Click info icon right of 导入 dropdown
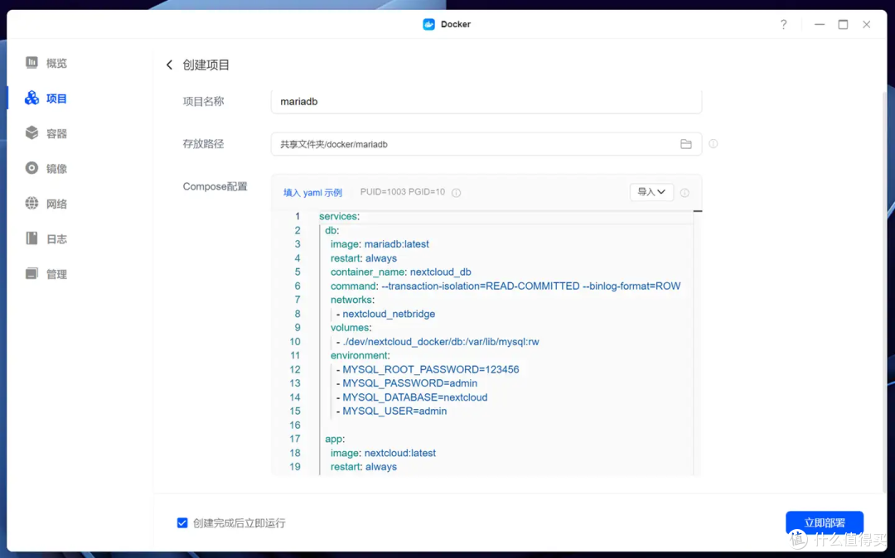The height and width of the screenshot is (558, 895). pyautogui.click(x=685, y=193)
